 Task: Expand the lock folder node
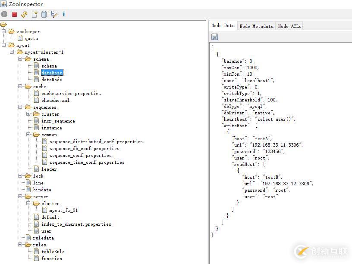coord(20,176)
